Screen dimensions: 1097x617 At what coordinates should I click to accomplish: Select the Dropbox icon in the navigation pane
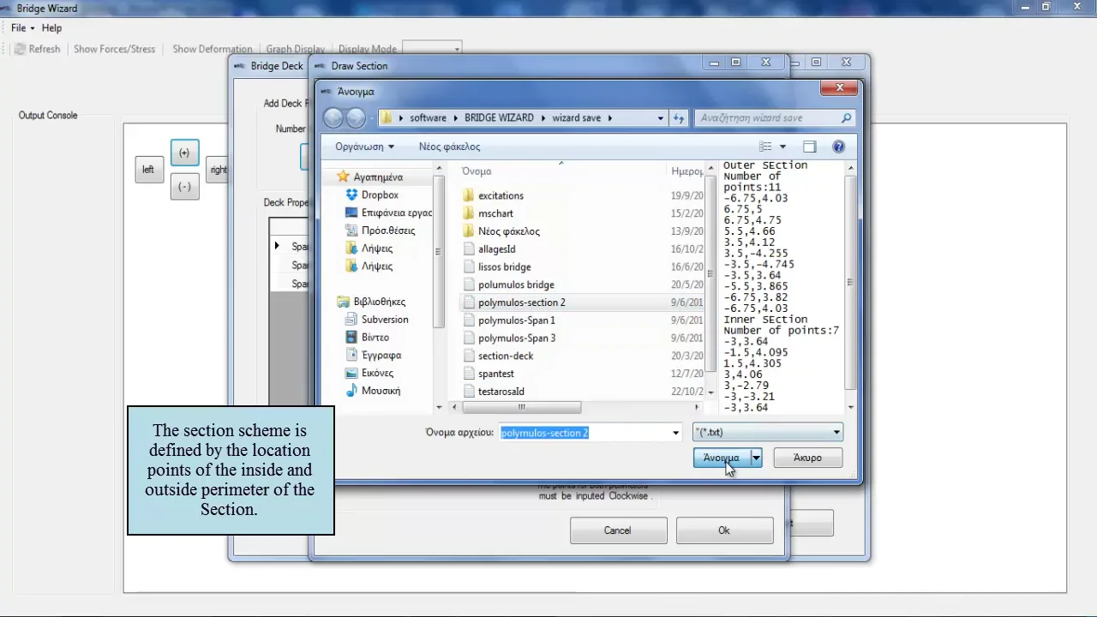[351, 195]
